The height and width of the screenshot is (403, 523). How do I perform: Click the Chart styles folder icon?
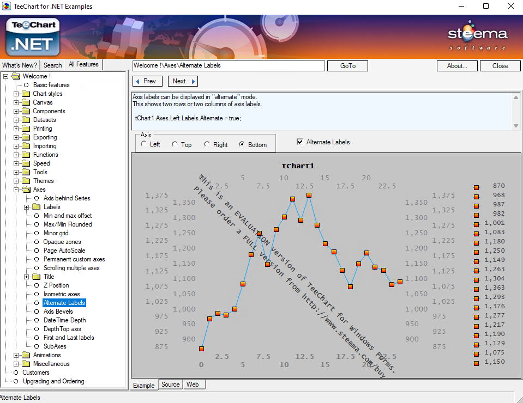coord(26,94)
